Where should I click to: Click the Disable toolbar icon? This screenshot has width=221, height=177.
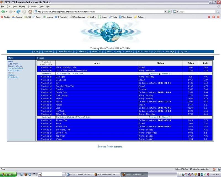tap(2, 17)
